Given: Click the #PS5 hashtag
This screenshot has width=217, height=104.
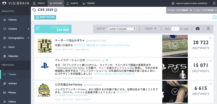Looking at the screenshot, I should click(x=97, y=74).
